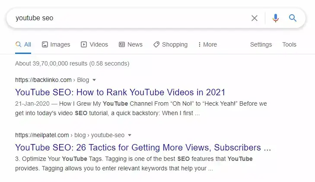Click into the 'youtube seo' search field
Screen dimensions: 315x182
(x=130, y=18)
